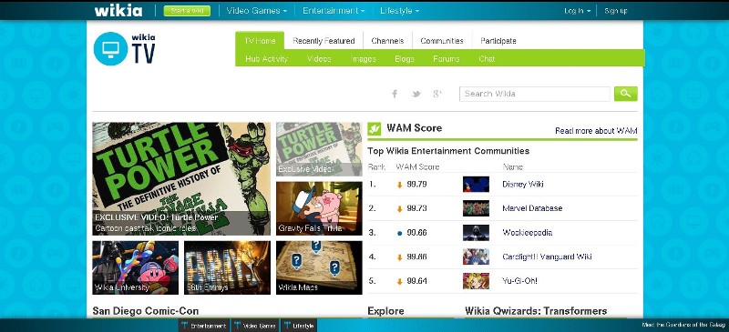Click Read more about WAM link
Image resolution: width=729 pixels, height=332 pixels.
point(596,131)
